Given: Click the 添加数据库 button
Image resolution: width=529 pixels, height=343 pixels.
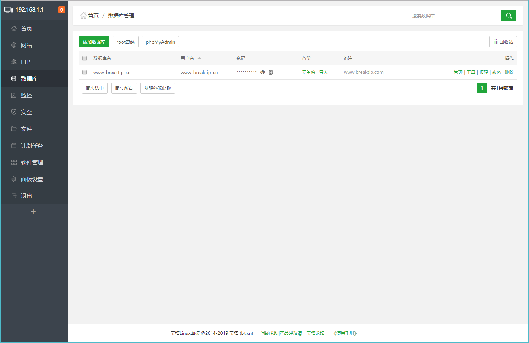Looking at the screenshot, I should click(x=94, y=41).
